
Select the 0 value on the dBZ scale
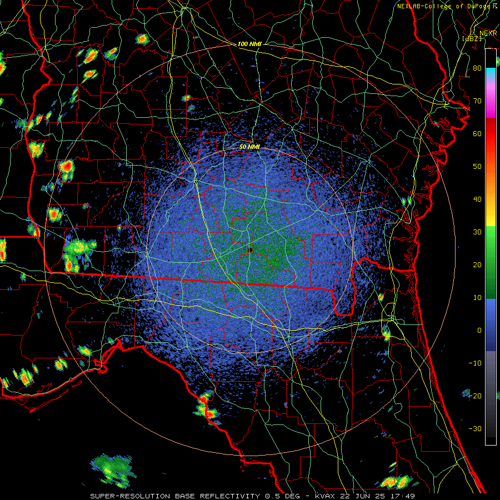pos(479,331)
